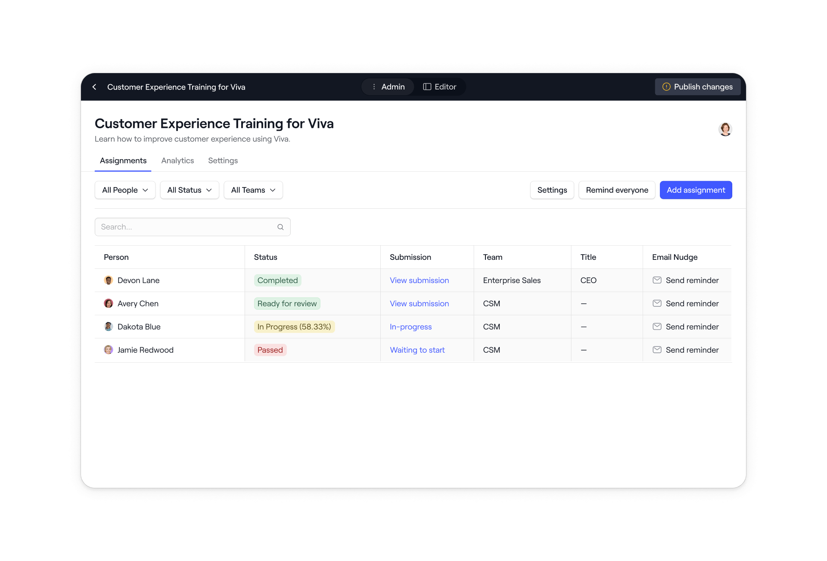This screenshot has height=561, width=827.
Task: Click the Publish changes warning icon
Action: [666, 87]
